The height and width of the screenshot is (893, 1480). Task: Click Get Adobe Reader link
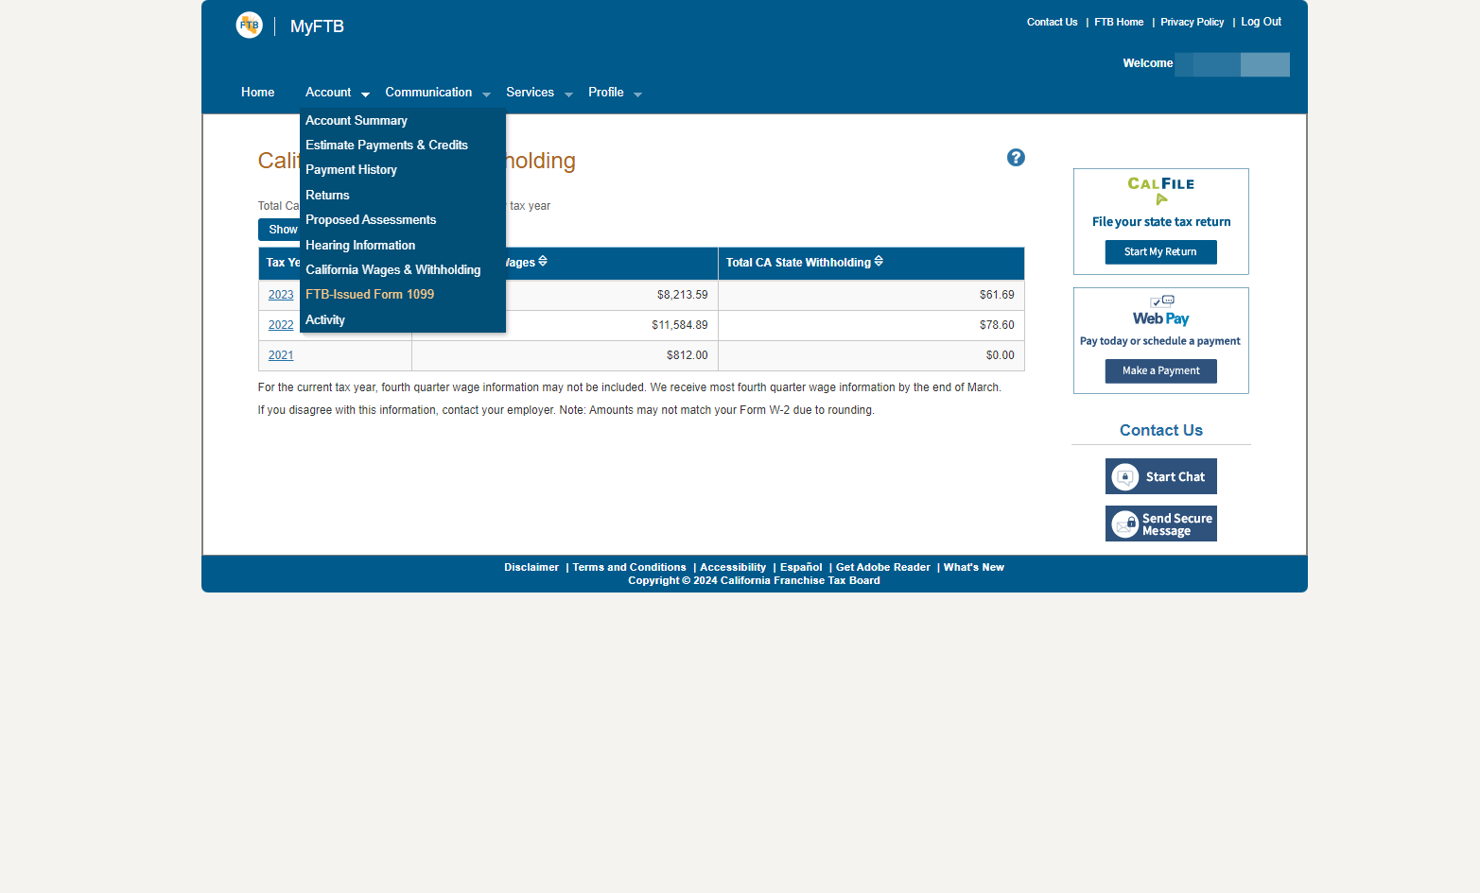pos(883,568)
